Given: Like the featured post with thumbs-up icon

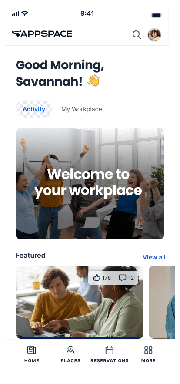Looking at the screenshot, I should click(97, 278).
